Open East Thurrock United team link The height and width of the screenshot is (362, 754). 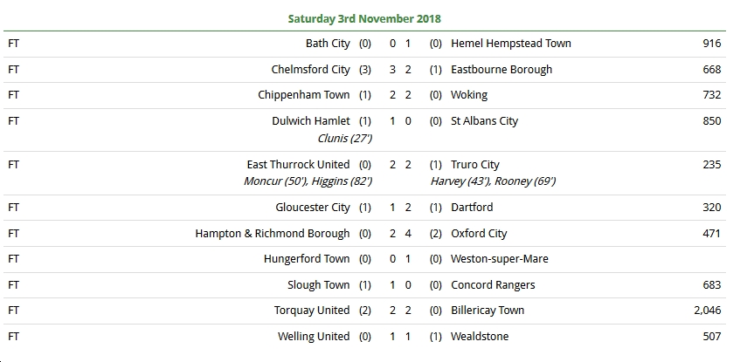[x=298, y=165]
